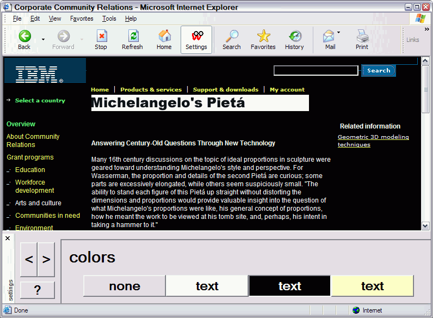Open the Back button history dropdown arrow
Image resolution: width=433 pixels, height=318 pixels.
(x=43, y=39)
